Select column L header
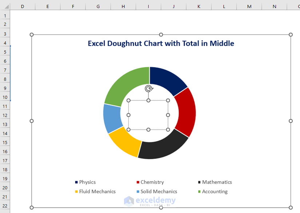Screen dimensions: 300x213 pos(224,7)
